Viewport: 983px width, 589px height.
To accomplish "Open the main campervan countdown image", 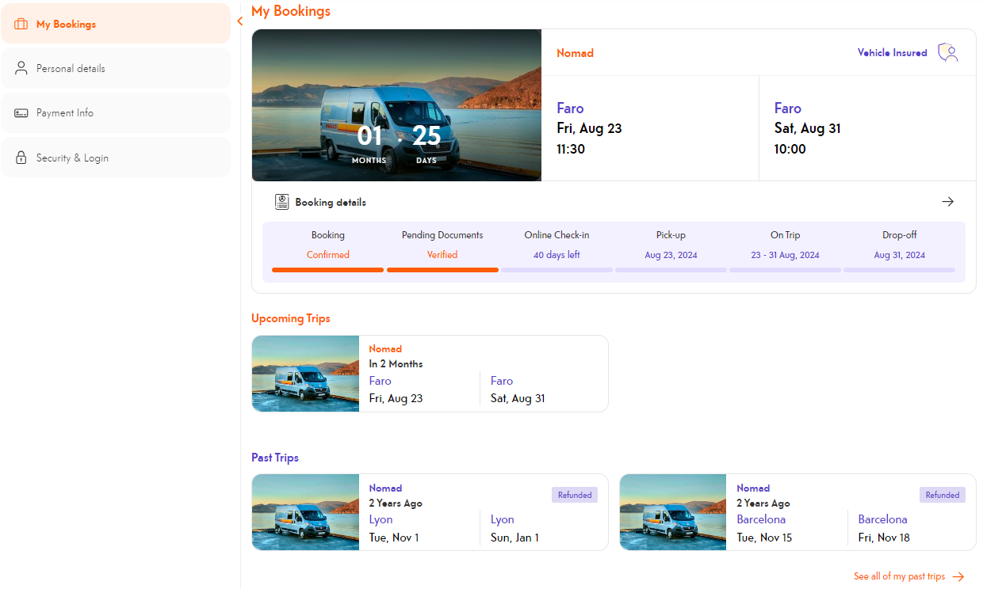I will coord(396,105).
